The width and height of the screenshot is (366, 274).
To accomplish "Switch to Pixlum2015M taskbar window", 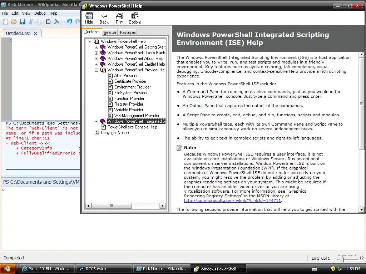I will [x=46, y=269].
